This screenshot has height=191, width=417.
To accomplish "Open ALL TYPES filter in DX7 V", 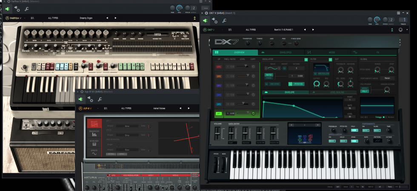I will (x=251, y=30).
